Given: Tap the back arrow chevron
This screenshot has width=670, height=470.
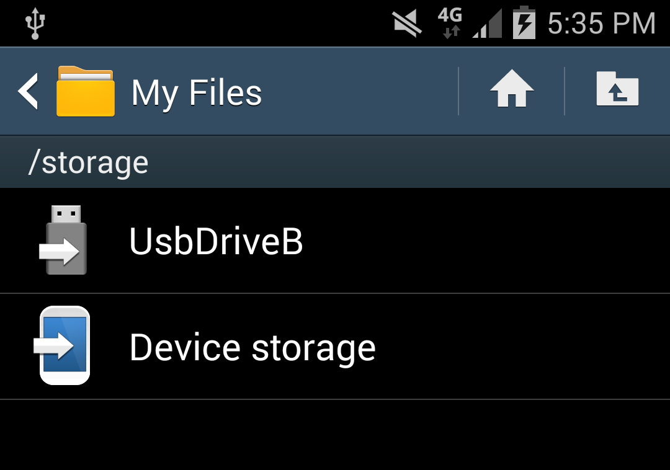Looking at the screenshot, I should tap(28, 91).
